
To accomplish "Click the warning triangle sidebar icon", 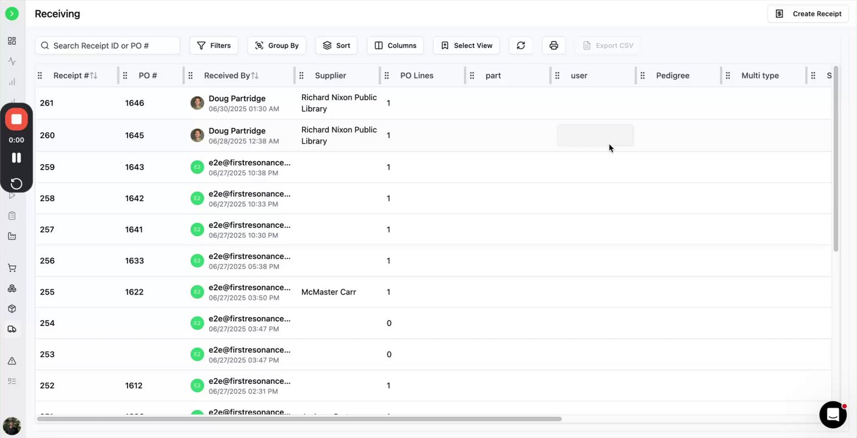I will [x=12, y=361].
